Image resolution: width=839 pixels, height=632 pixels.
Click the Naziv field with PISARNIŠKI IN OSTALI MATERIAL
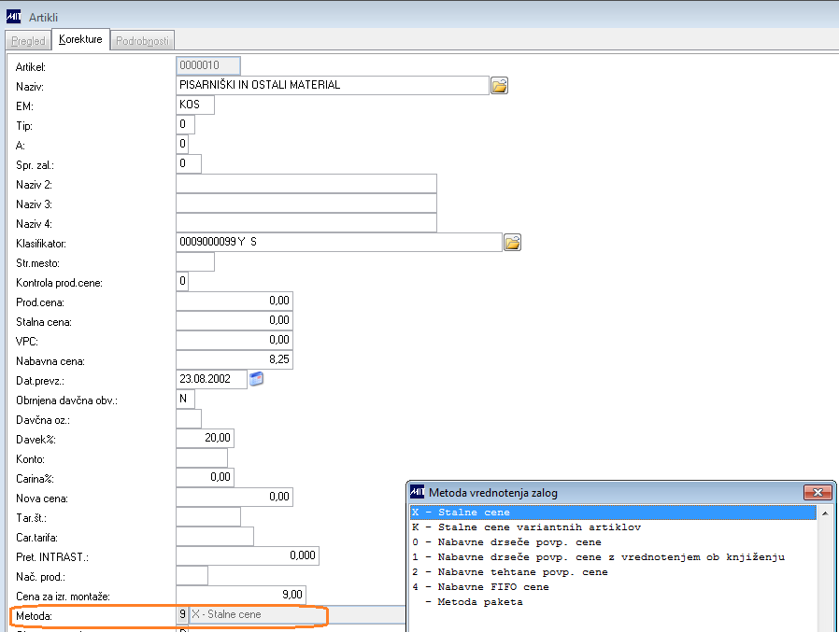[x=333, y=85]
